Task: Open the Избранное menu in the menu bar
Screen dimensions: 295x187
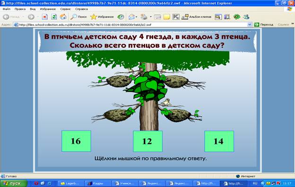Action: (x=48, y=9)
